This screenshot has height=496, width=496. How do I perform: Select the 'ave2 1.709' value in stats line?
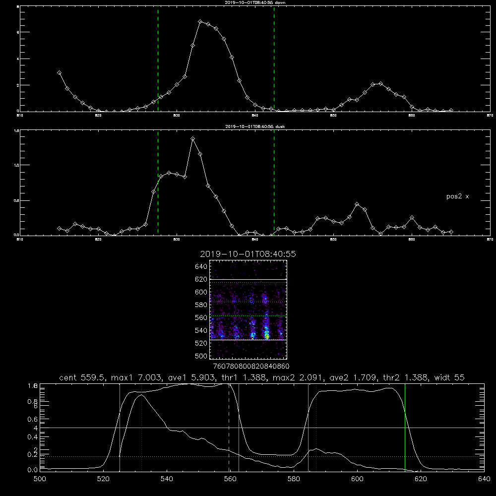point(352,377)
